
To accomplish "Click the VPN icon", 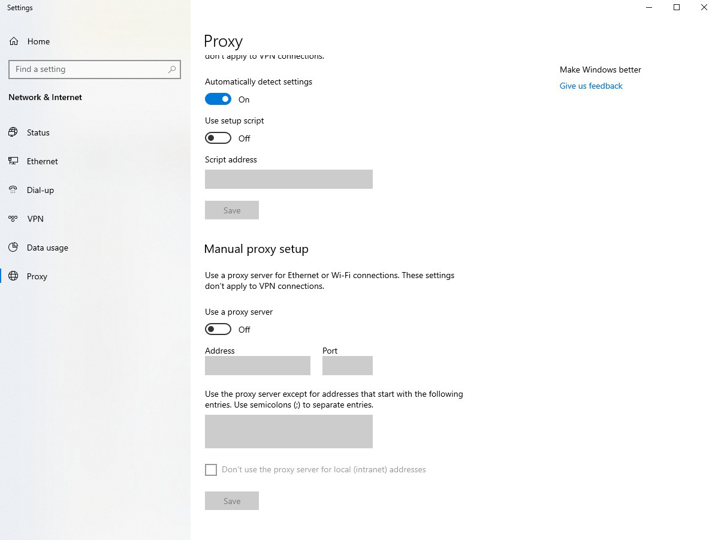I will click(x=13, y=219).
